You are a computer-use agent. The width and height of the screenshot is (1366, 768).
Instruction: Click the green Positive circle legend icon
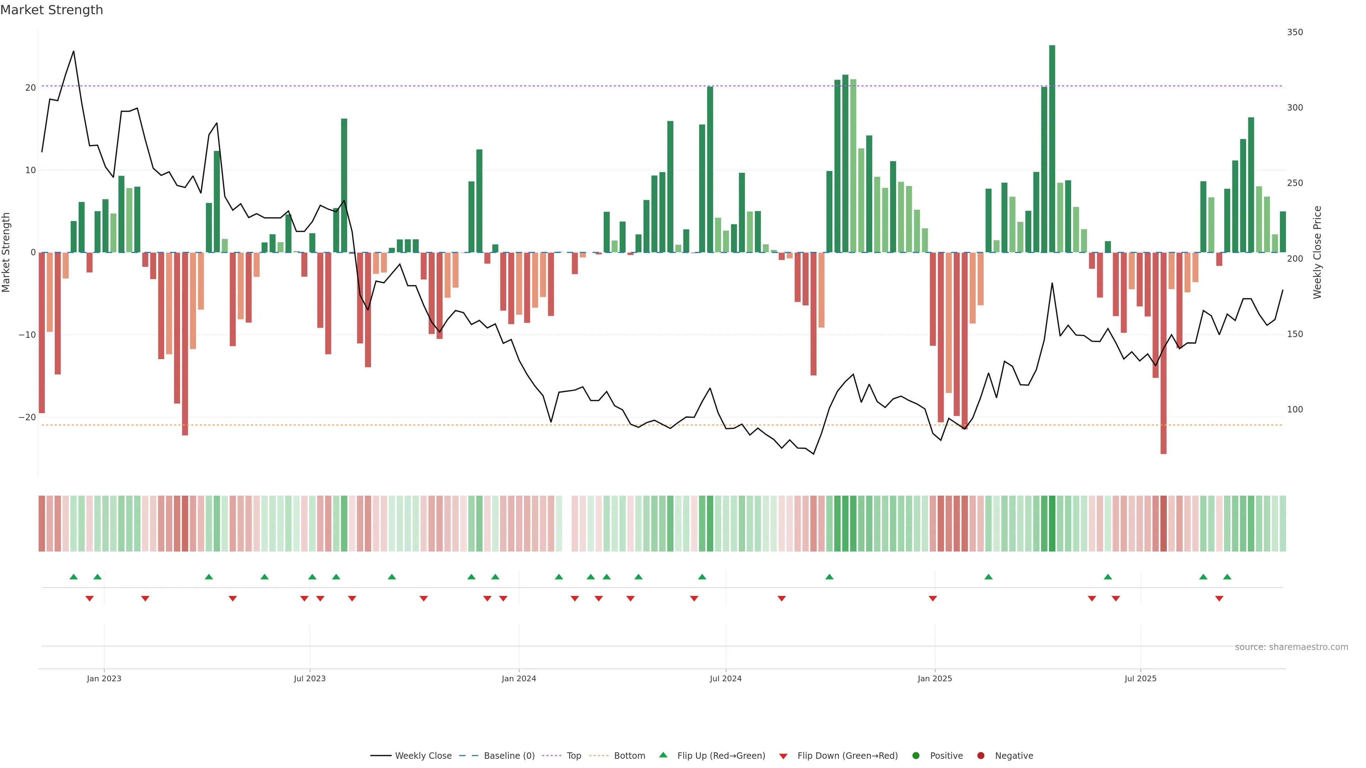[916, 756]
